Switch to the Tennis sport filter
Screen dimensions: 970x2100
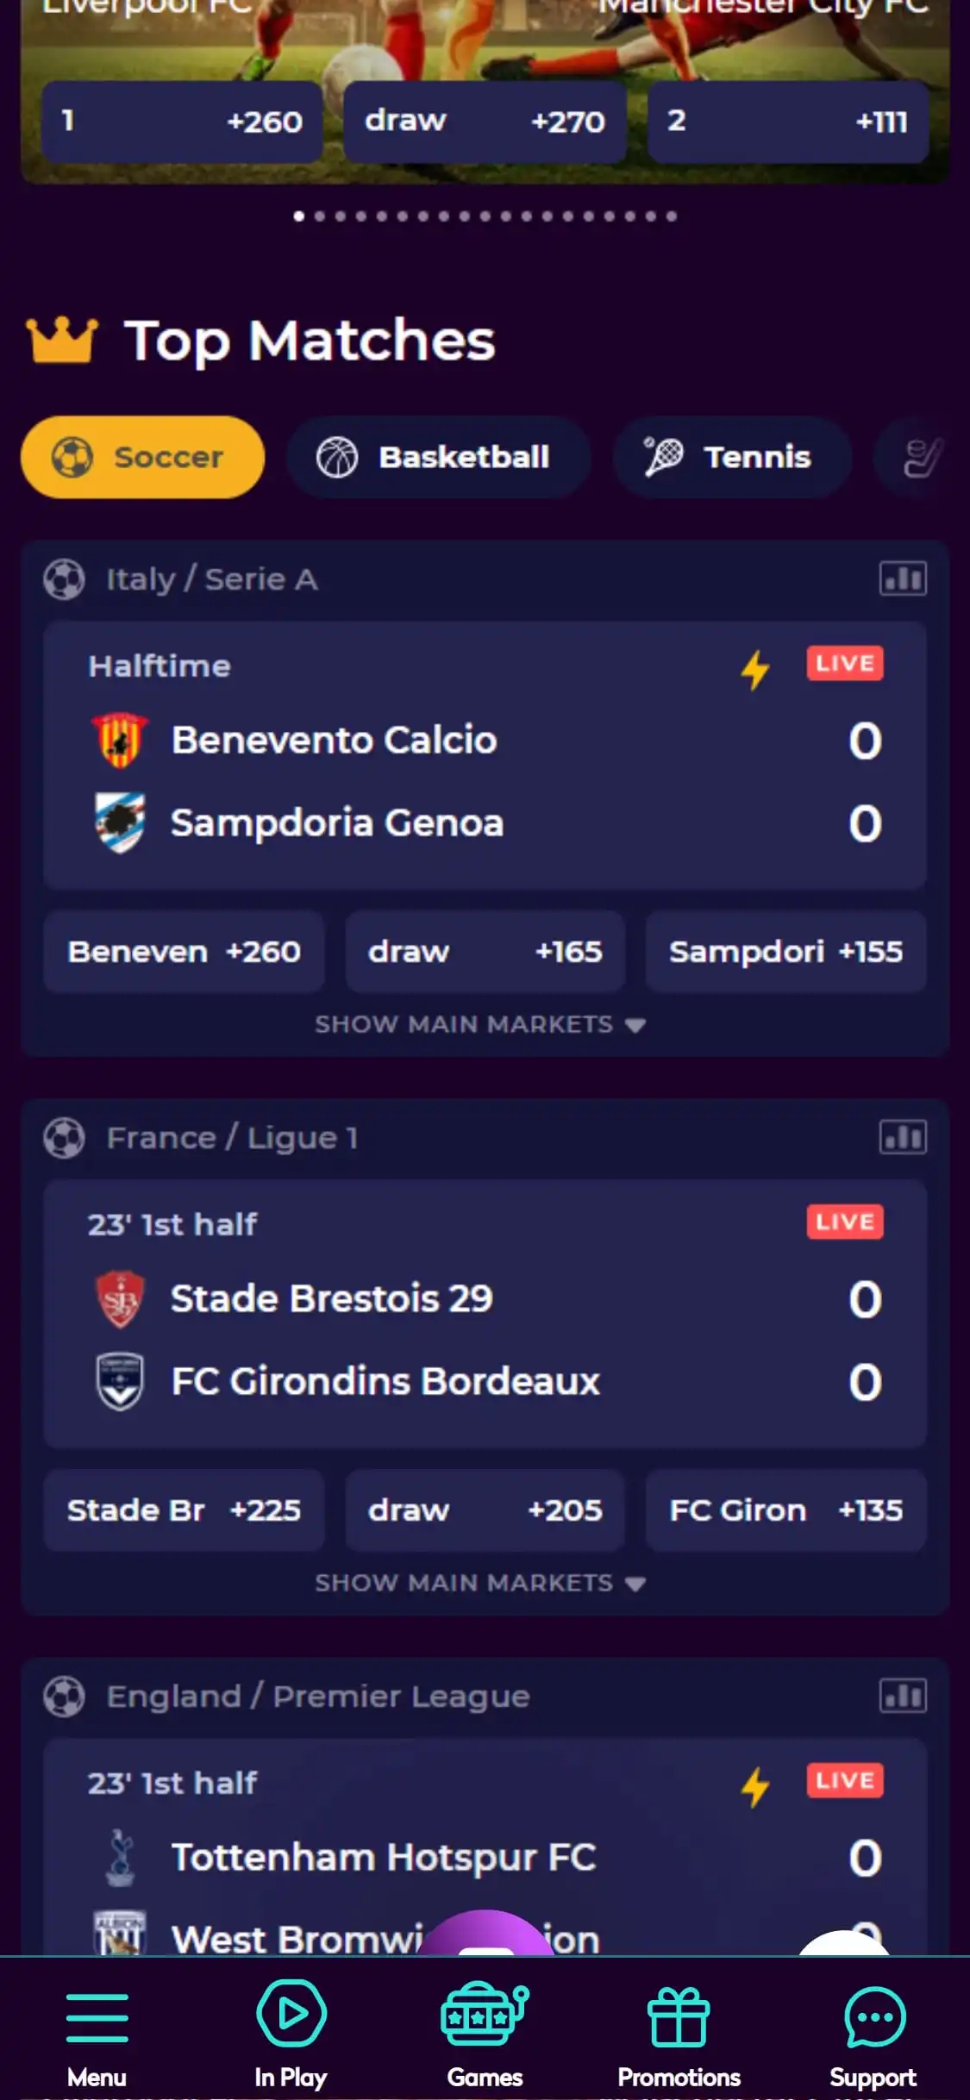pos(731,457)
